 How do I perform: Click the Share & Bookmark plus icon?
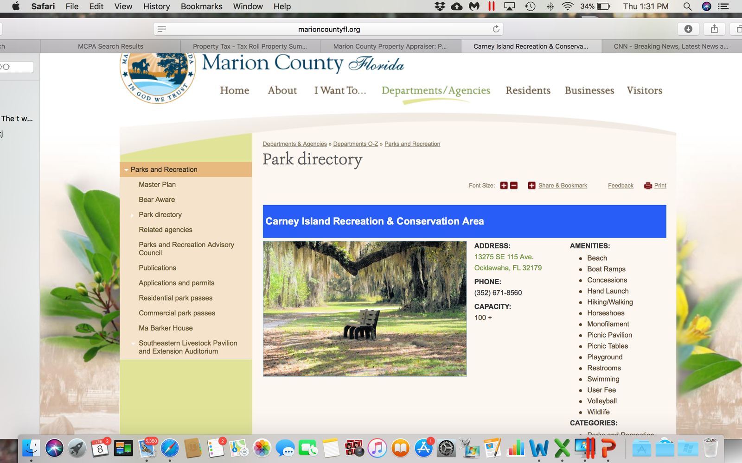point(532,186)
